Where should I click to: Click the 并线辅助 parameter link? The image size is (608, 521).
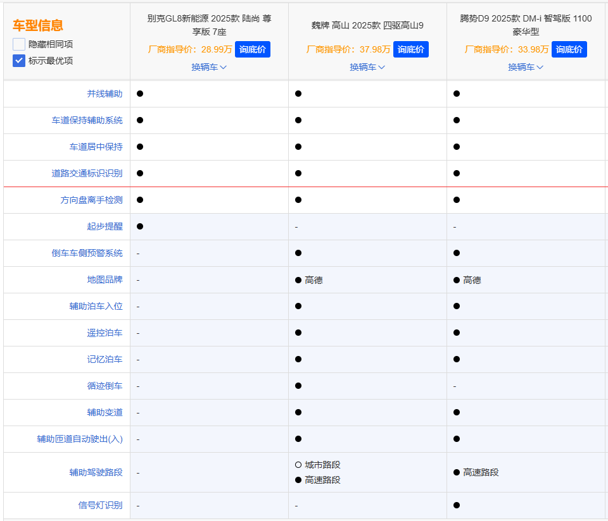pyautogui.click(x=104, y=94)
